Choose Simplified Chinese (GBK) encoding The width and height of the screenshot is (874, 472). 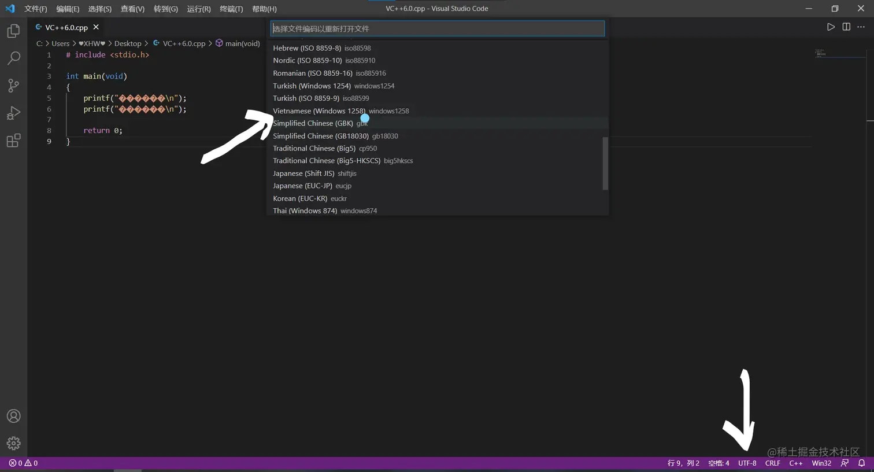[438, 123]
